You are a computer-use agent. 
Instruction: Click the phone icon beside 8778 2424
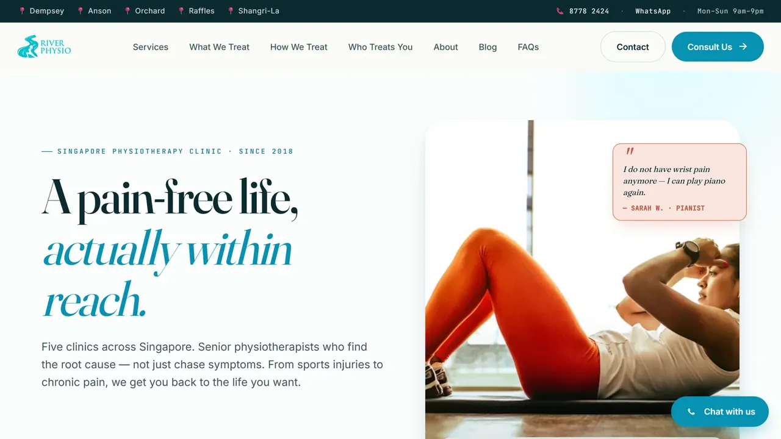(560, 11)
